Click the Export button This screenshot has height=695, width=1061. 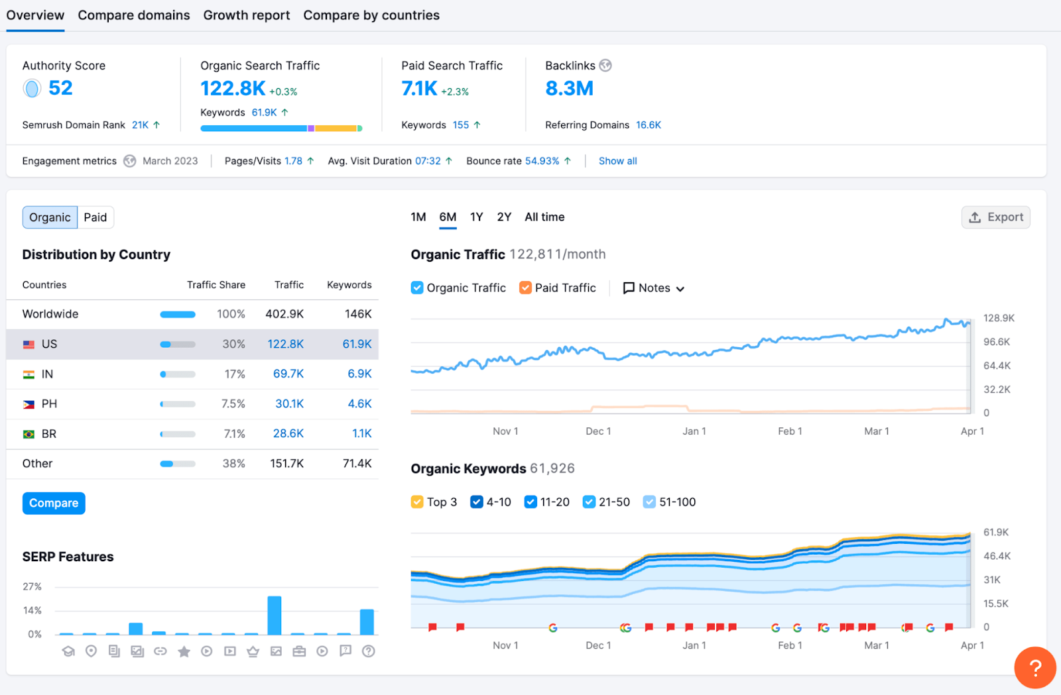(x=995, y=217)
